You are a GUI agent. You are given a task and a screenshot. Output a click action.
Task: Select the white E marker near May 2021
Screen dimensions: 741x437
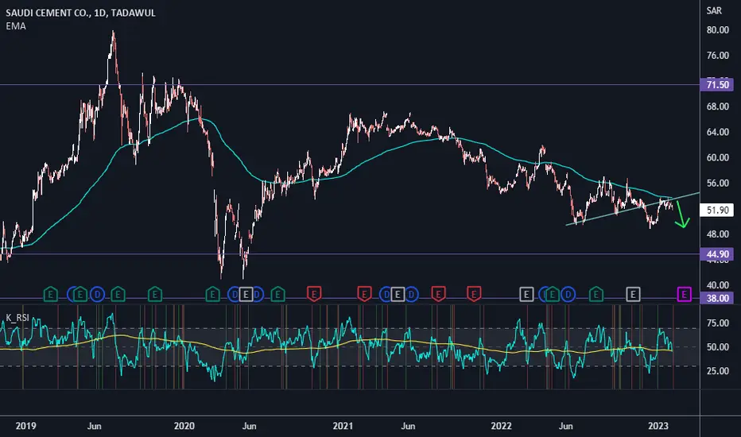click(398, 294)
